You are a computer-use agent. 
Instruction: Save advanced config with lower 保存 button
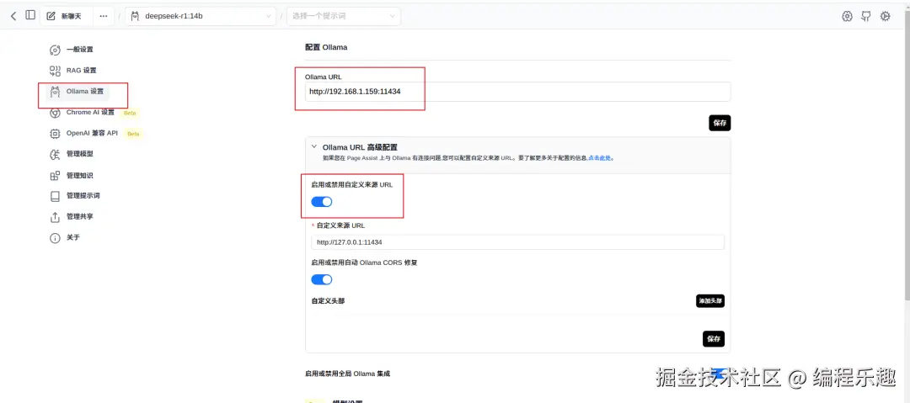714,339
